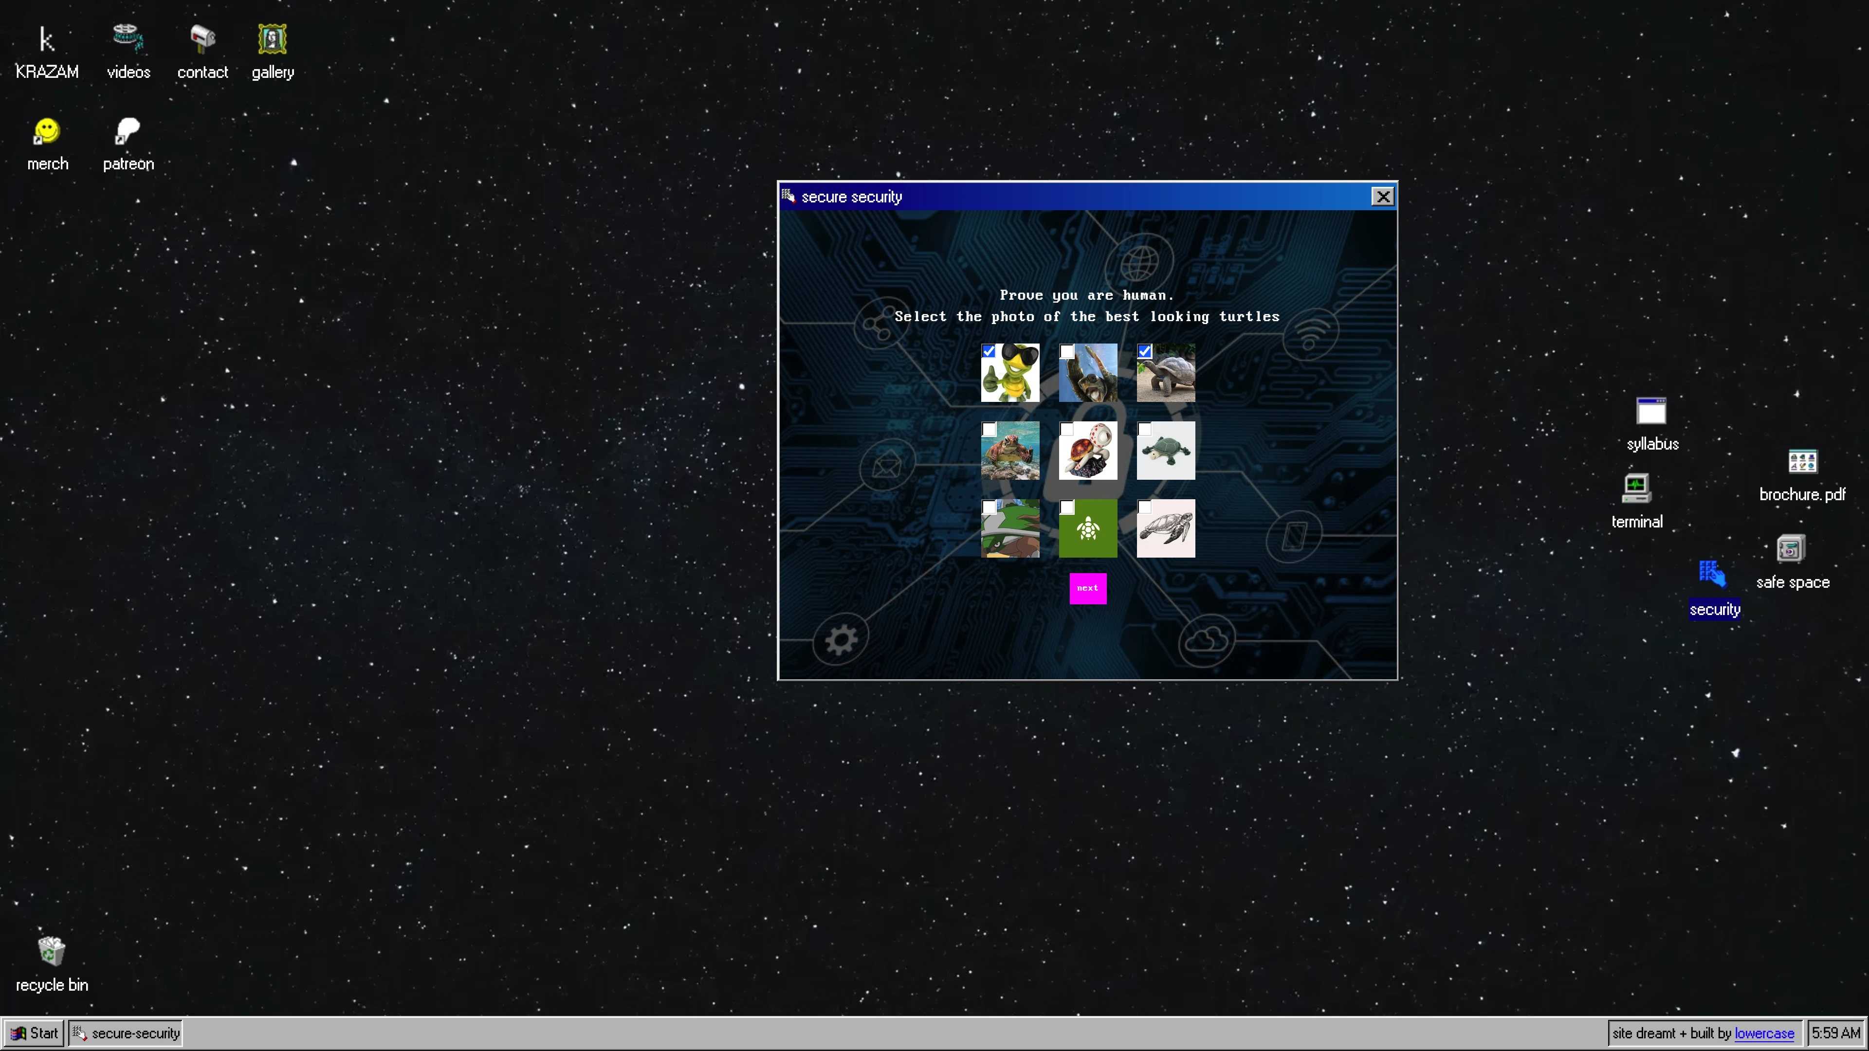Screen dimensions: 1869x1051
Task: Open the gallery portrait icon
Action: [x=272, y=39]
